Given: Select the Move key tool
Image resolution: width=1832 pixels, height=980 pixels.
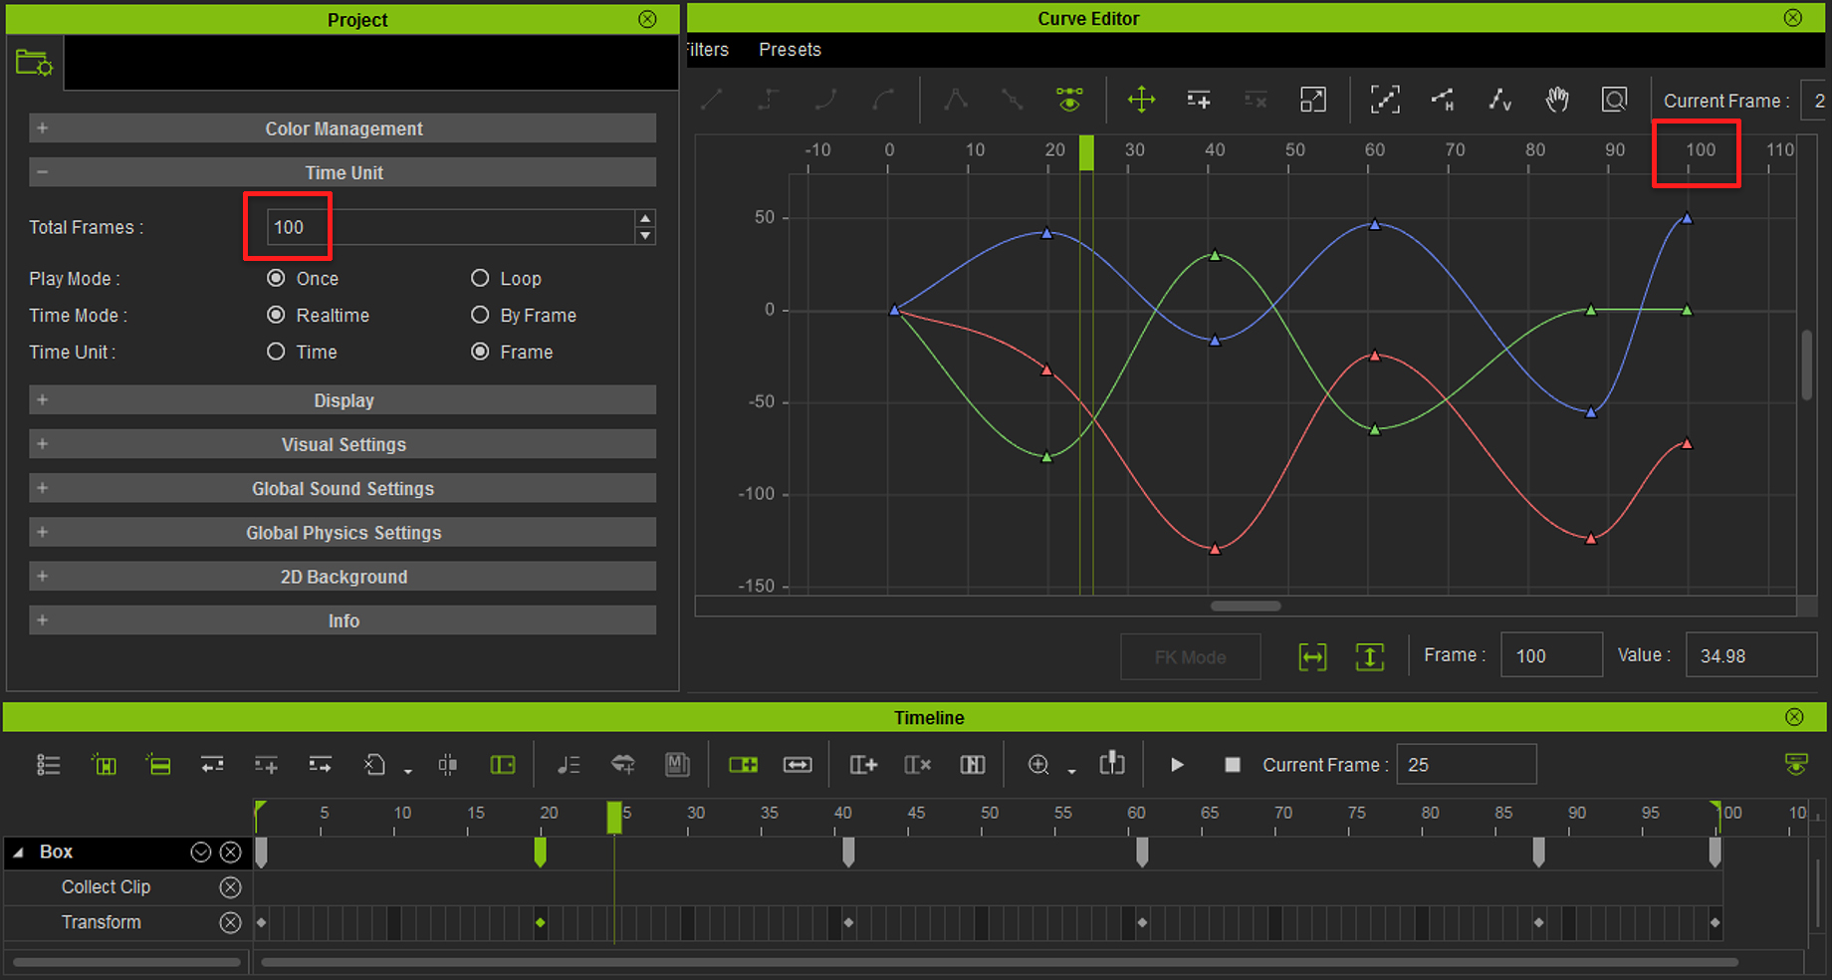Looking at the screenshot, I should point(1141,99).
